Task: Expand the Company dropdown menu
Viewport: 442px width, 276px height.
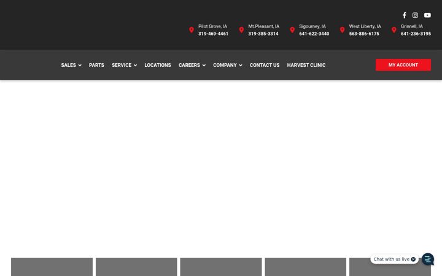Action: coord(228,65)
